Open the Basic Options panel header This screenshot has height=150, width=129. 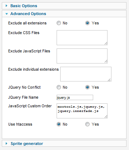(x=64, y=6)
